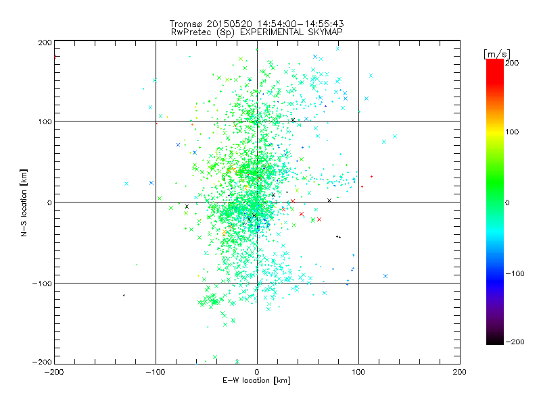Click the N-S axis tick label '-100'
This screenshot has height=405, width=541.
click(42, 283)
